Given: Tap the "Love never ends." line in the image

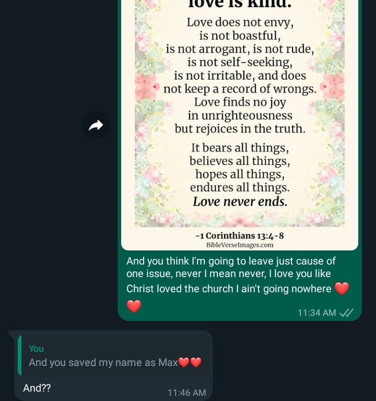Looking at the screenshot, I should click(x=240, y=201).
